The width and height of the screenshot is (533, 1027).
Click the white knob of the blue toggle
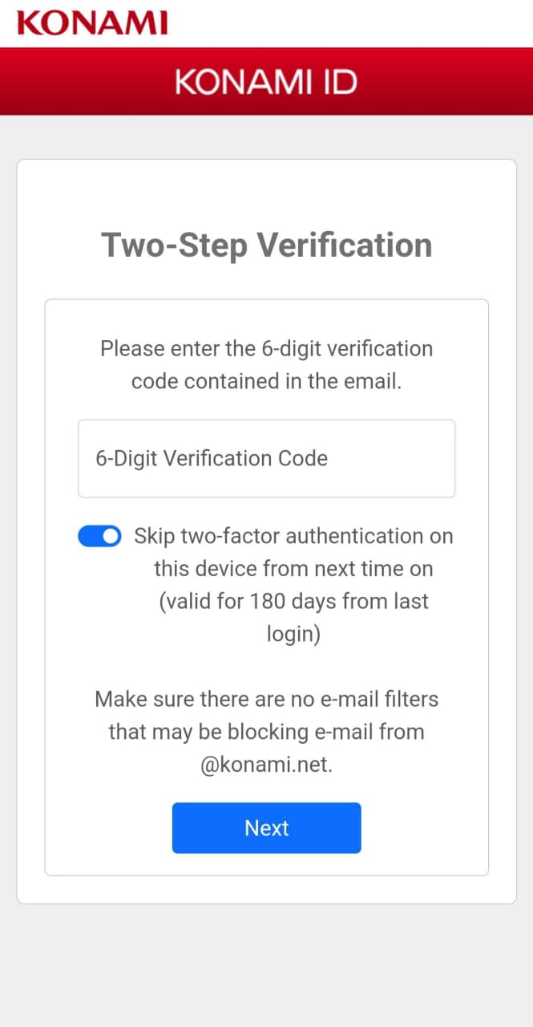click(x=111, y=537)
